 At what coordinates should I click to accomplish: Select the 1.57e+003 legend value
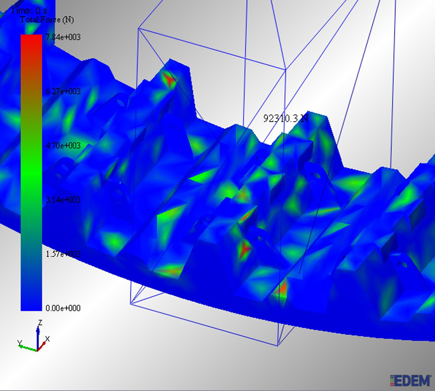63,254
